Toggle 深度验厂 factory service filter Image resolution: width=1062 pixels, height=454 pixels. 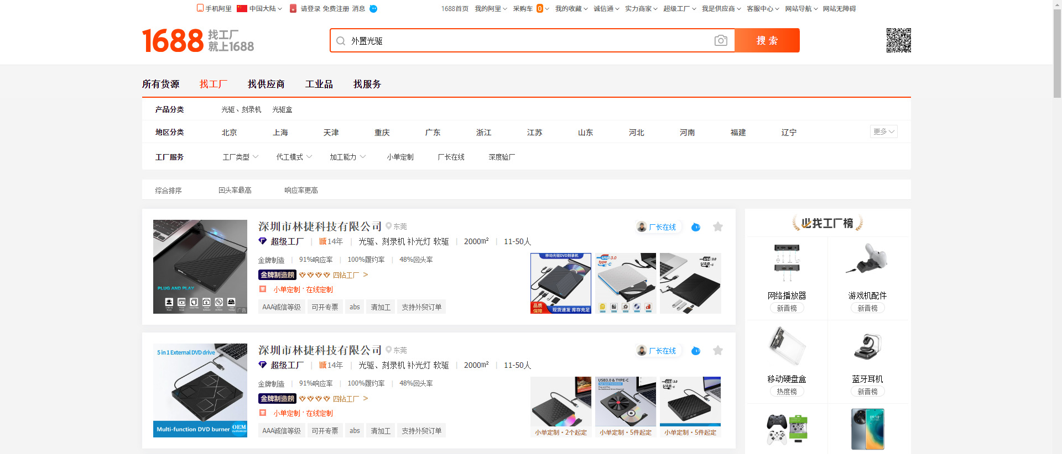click(x=502, y=157)
